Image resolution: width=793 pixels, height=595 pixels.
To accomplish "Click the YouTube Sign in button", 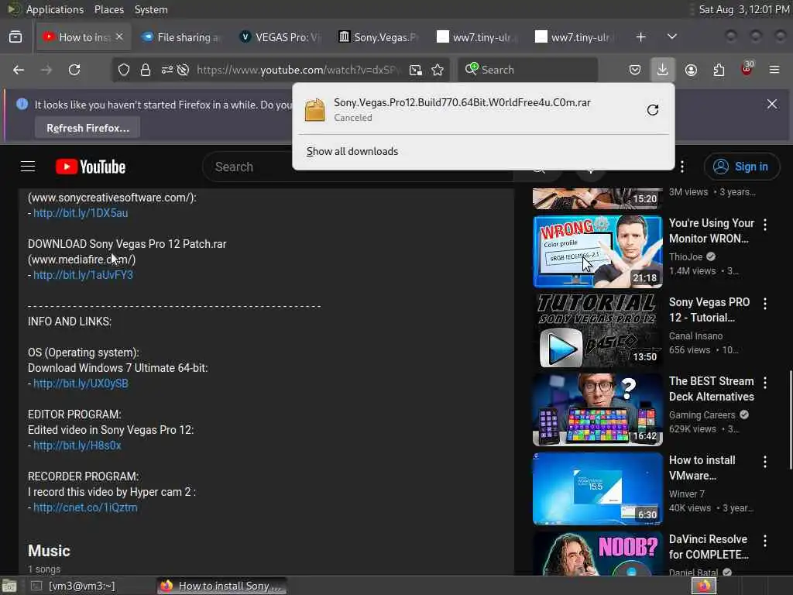I will pyautogui.click(x=741, y=167).
